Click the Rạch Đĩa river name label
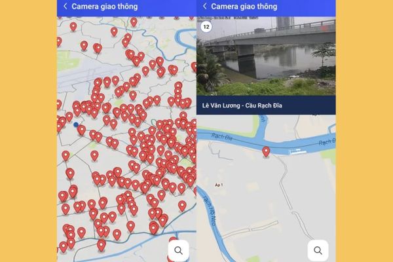 point(221,137)
